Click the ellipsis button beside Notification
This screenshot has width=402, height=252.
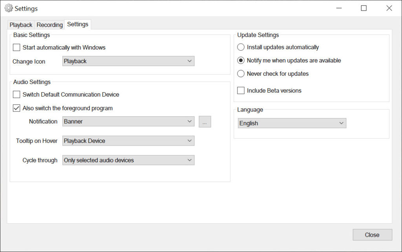pyautogui.click(x=205, y=122)
